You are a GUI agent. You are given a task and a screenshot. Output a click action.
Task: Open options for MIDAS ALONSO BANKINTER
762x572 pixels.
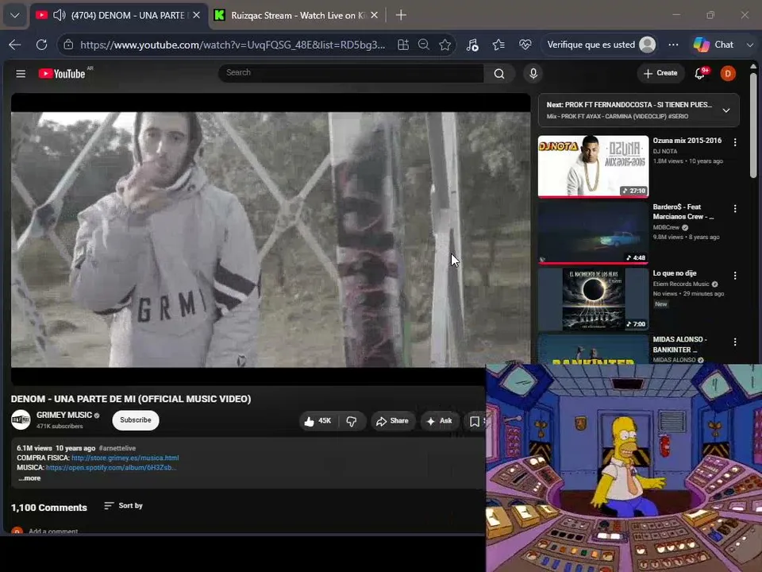[x=735, y=342]
